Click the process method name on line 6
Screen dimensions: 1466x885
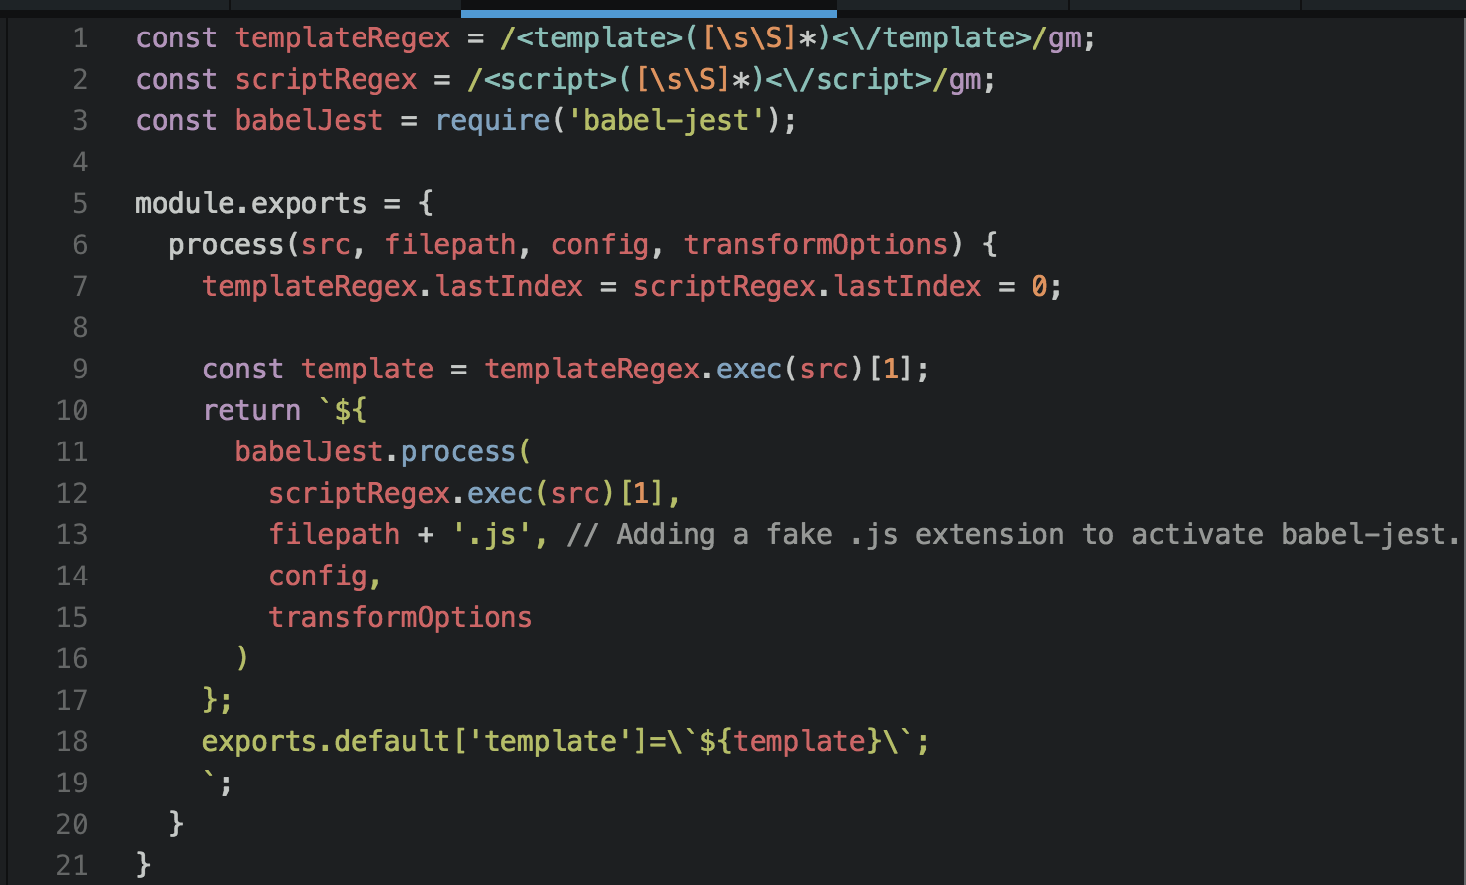pos(226,245)
